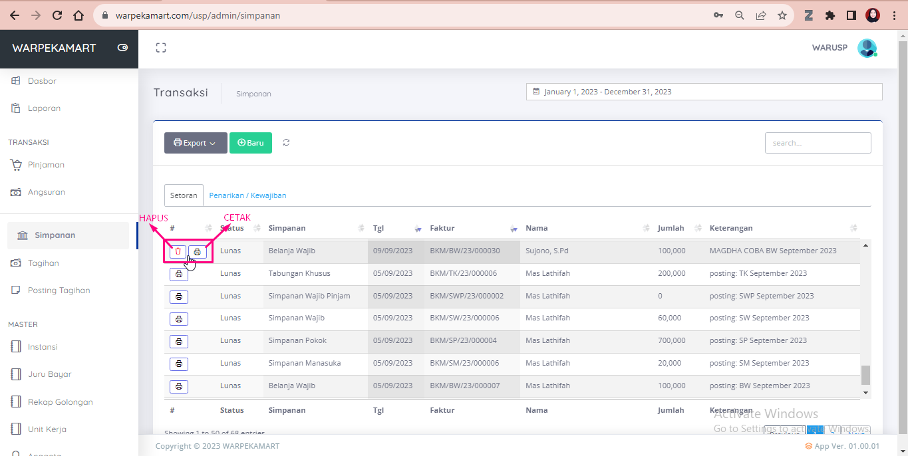908x456 pixels.
Task: Open the date range picker
Action: (x=704, y=92)
